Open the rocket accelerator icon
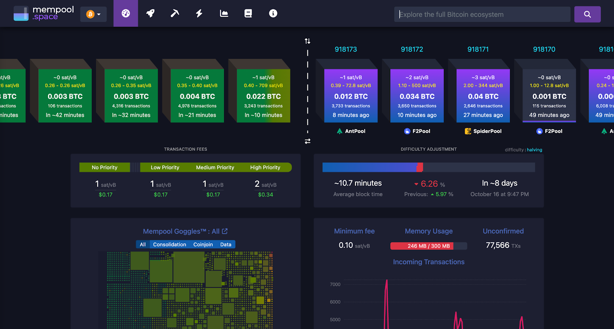614x329 pixels. pyautogui.click(x=150, y=13)
